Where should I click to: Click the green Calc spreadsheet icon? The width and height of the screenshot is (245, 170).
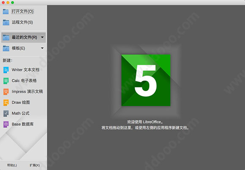pos(6,81)
